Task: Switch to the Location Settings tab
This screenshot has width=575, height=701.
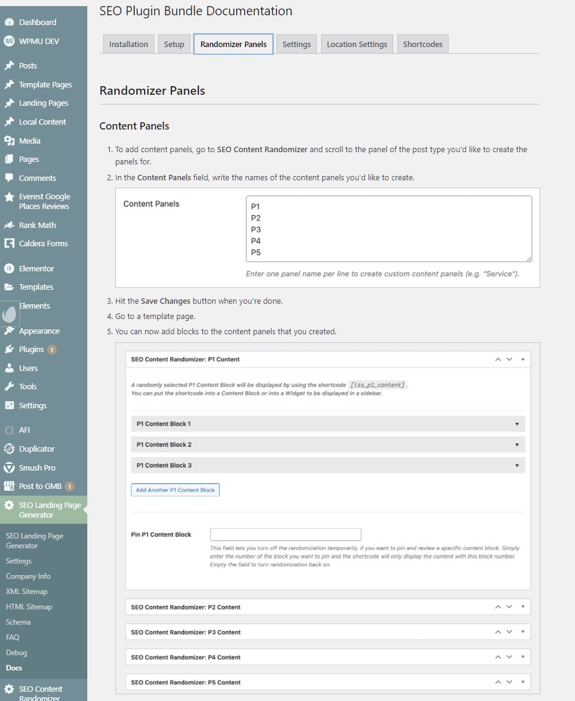Action: [356, 44]
